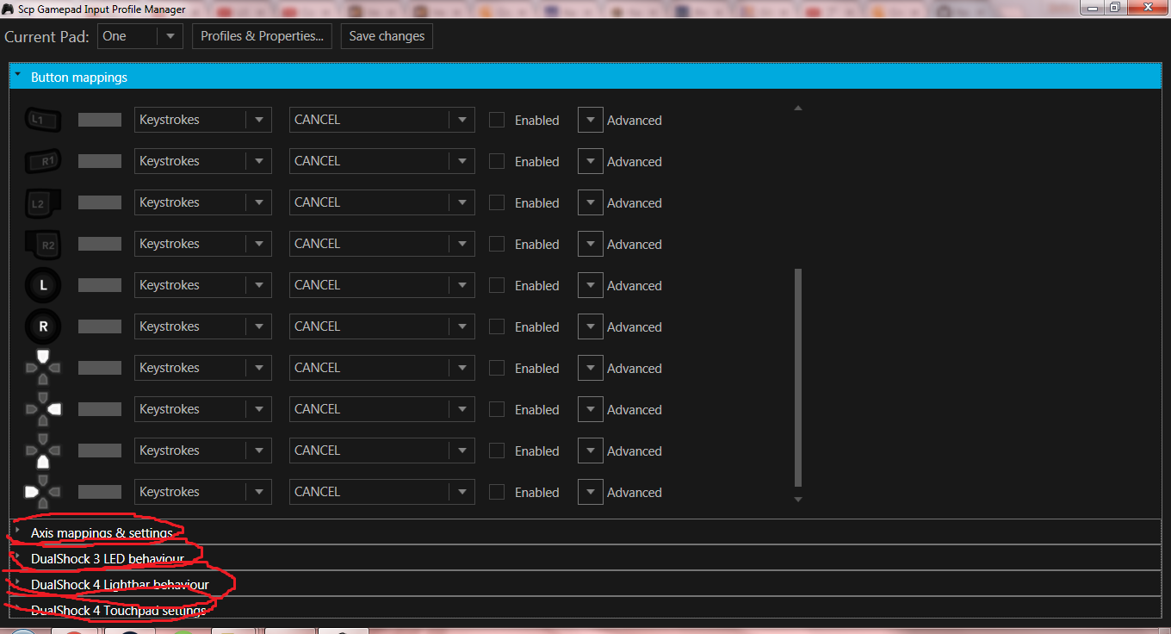The height and width of the screenshot is (634, 1171).
Task: Click the right analog stick (R) icon
Action: 43,326
